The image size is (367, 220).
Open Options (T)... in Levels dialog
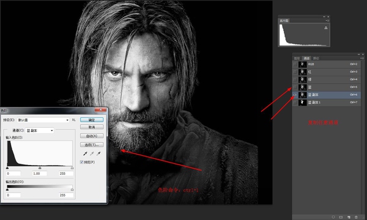pos(92,145)
